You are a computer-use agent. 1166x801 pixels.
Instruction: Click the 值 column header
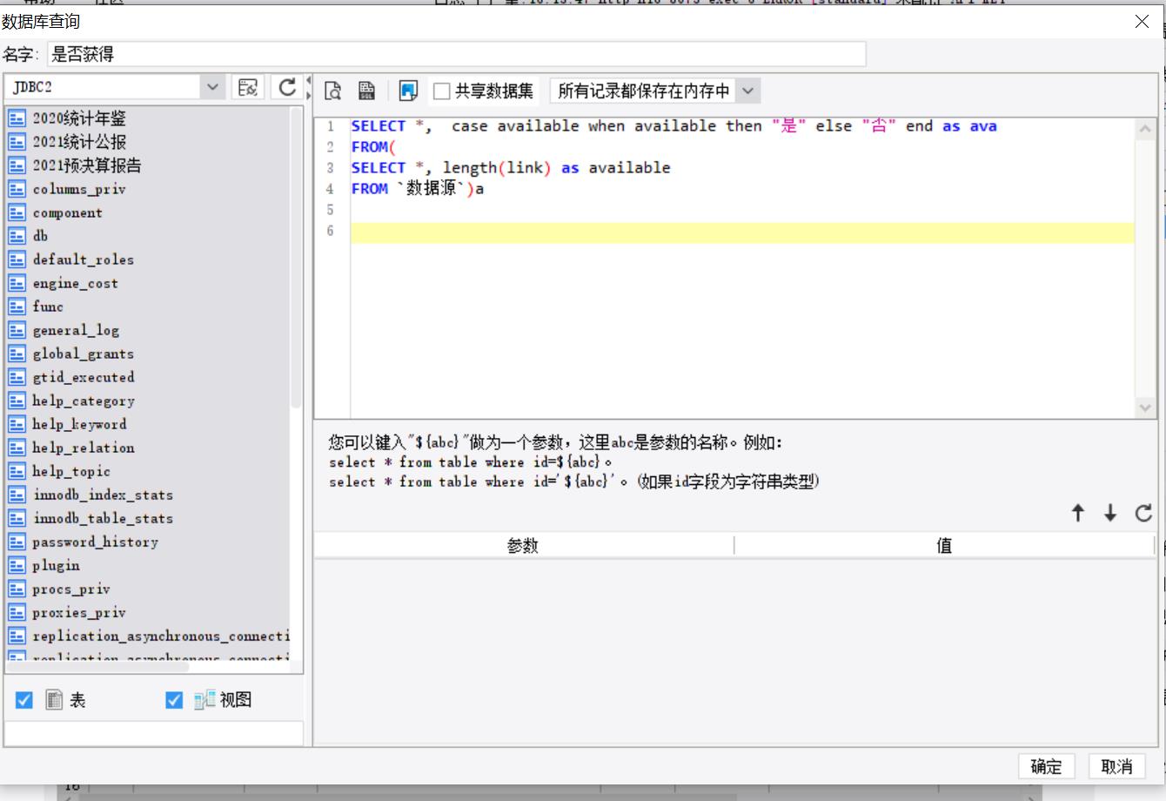point(944,545)
